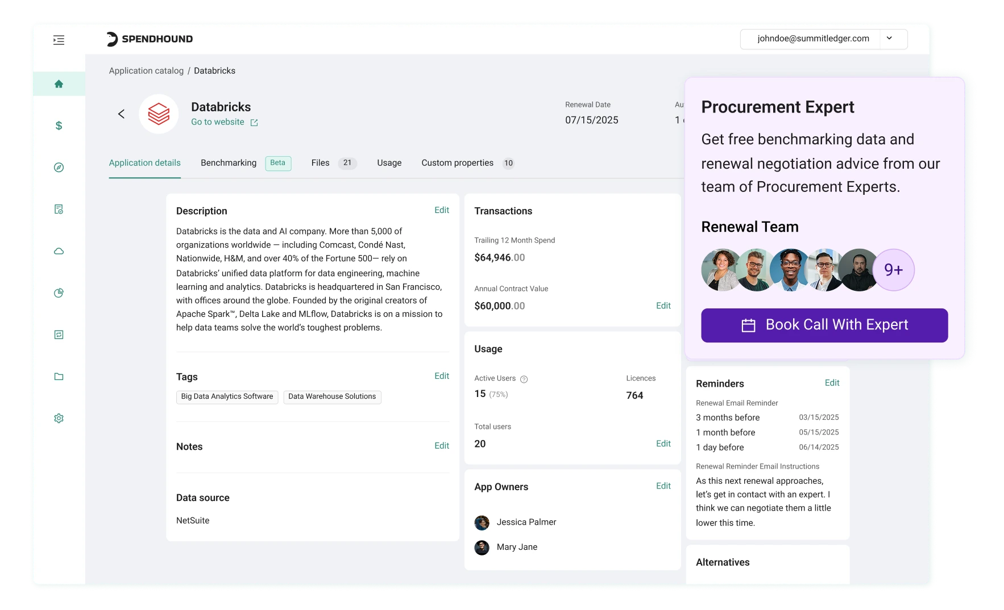Click the first renewal team member photo
This screenshot has height=610, width=1004.
pos(721,270)
